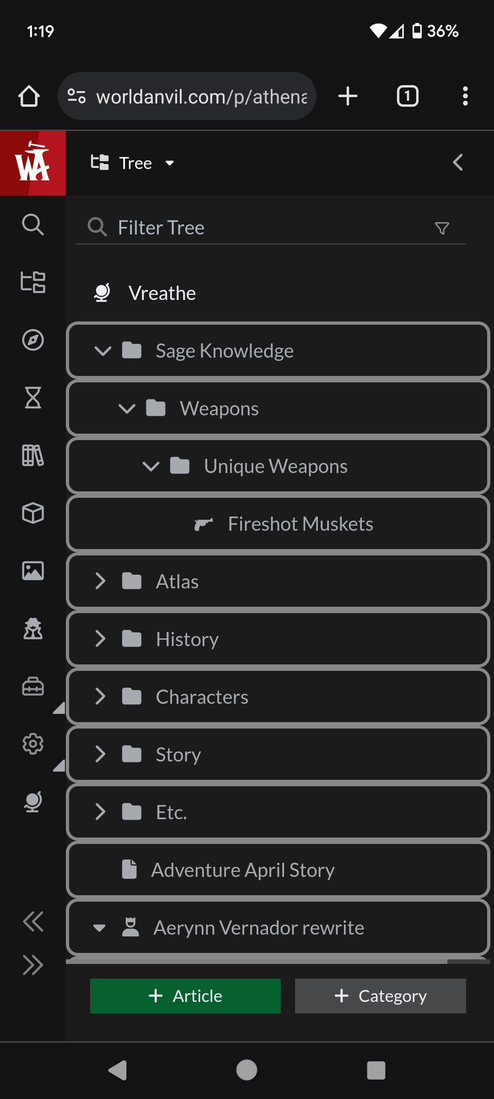Open the books library sidebar icon

33,455
